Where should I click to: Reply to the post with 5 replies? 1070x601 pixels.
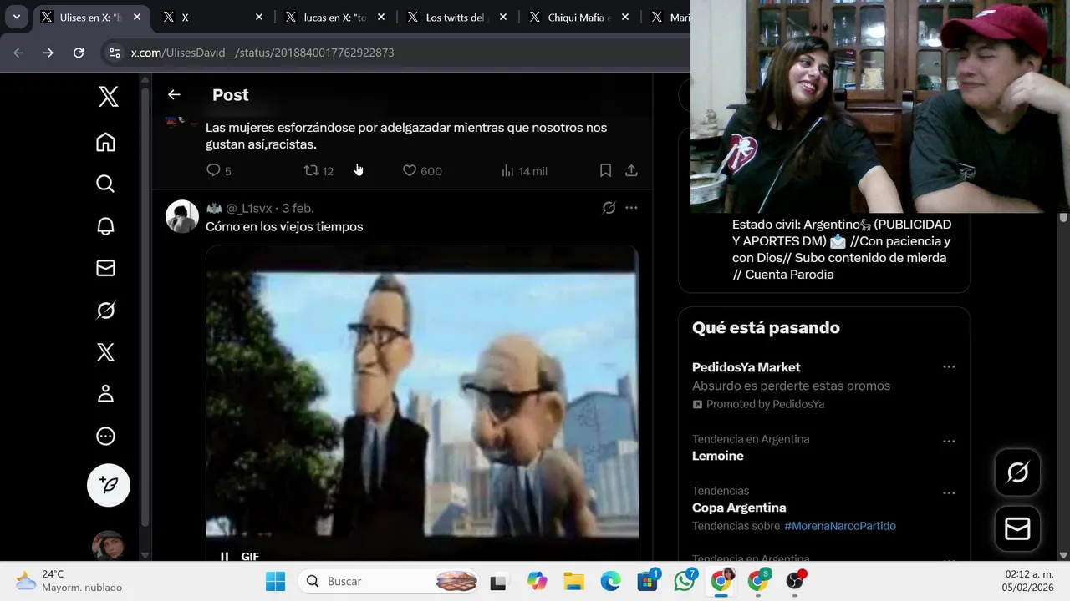[218, 170]
